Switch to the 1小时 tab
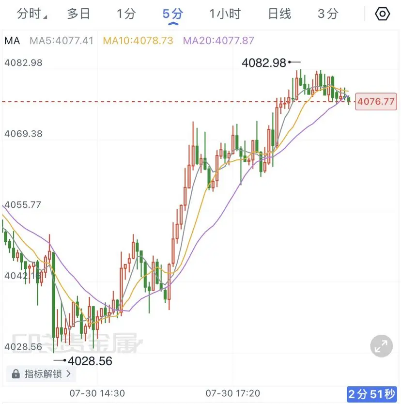 [225, 14]
